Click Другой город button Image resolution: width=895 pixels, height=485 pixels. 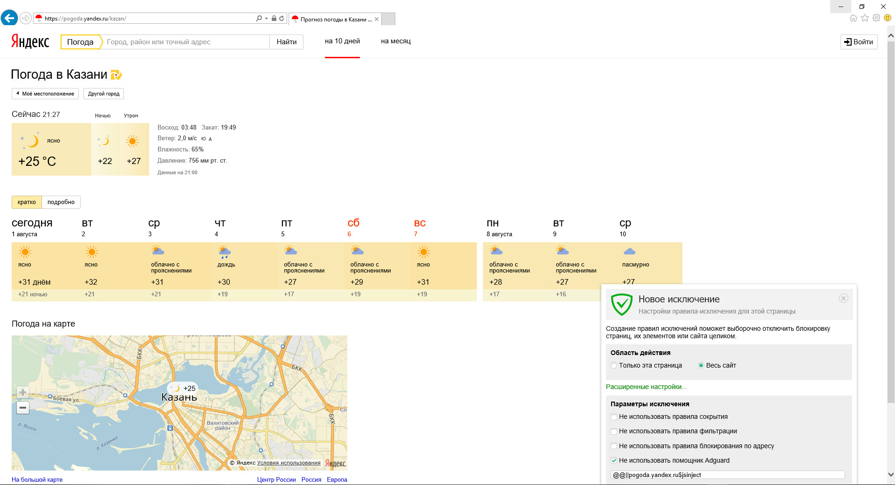click(103, 94)
